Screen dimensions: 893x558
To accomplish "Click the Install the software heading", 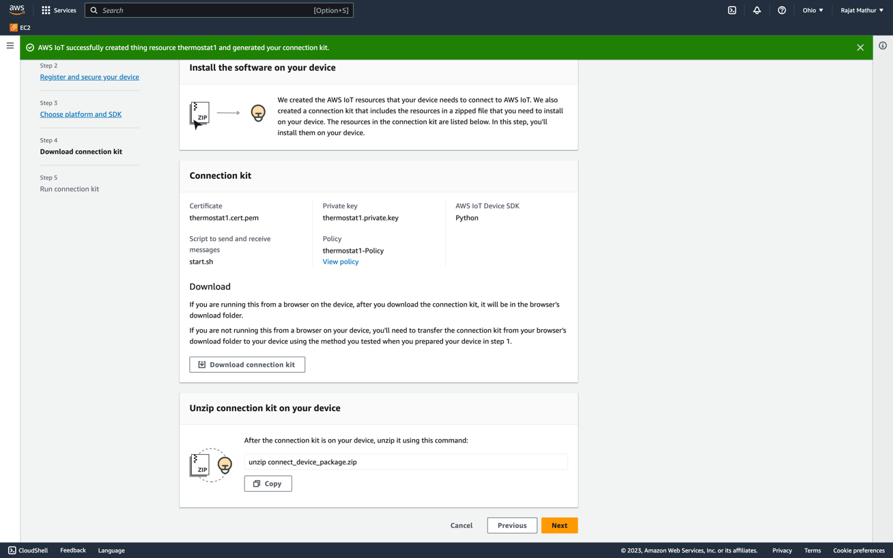I will [x=263, y=68].
